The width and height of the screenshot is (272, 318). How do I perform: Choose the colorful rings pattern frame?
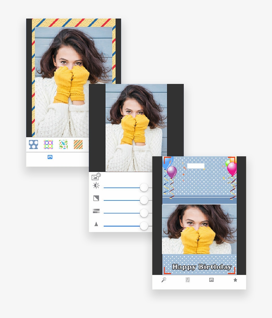coord(48,144)
